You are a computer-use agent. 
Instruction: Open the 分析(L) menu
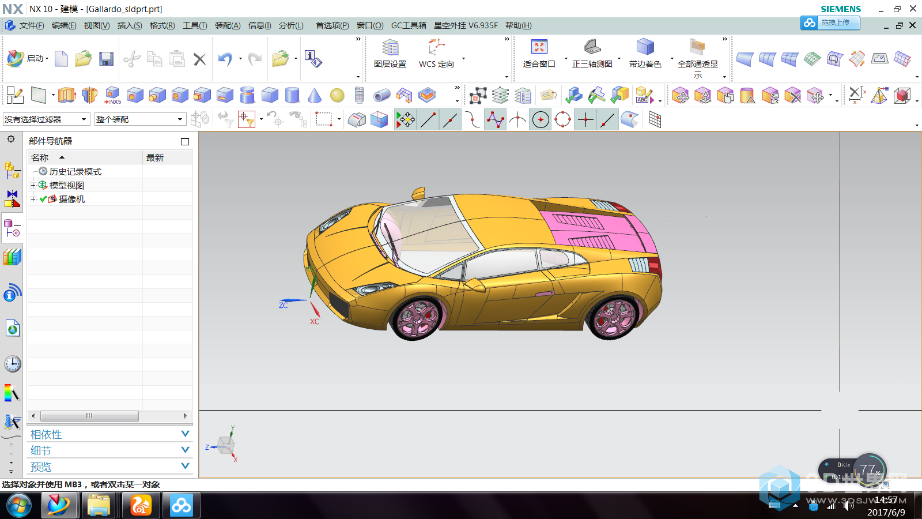pyautogui.click(x=291, y=25)
